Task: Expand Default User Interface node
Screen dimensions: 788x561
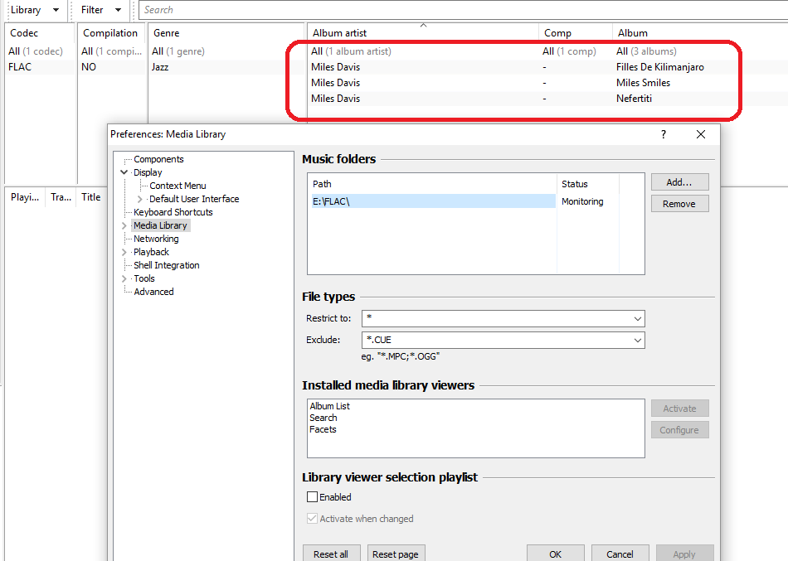Action: 139,199
